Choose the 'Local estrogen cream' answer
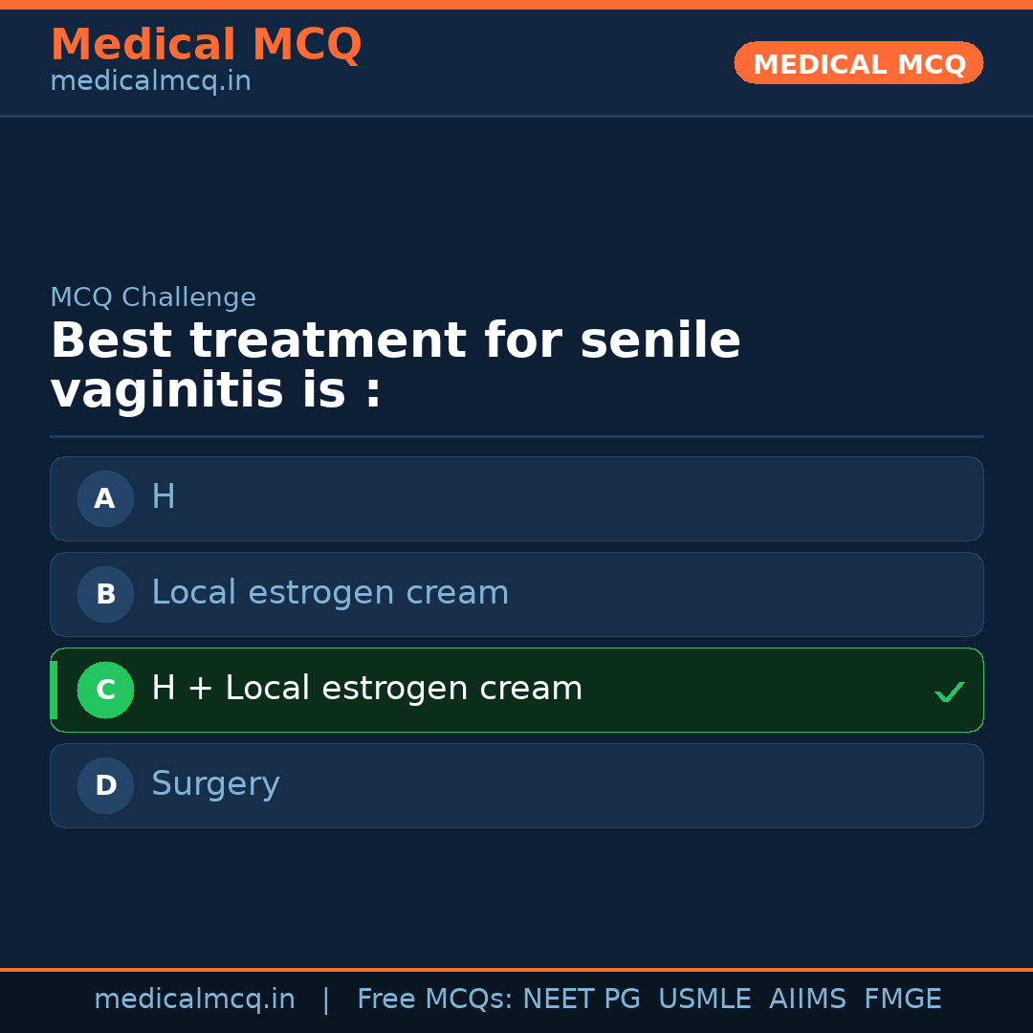 [x=516, y=594]
